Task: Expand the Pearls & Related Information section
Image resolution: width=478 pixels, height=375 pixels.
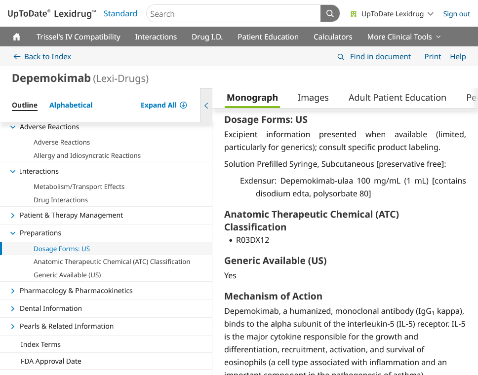Action: 13,326
